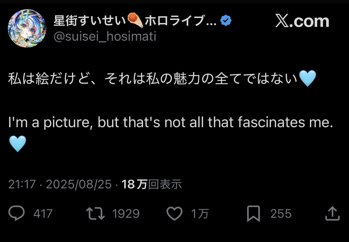The height and width of the screenshot is (242, 349).
Task: Click the repost arrows icon
Action: (95, 214)
